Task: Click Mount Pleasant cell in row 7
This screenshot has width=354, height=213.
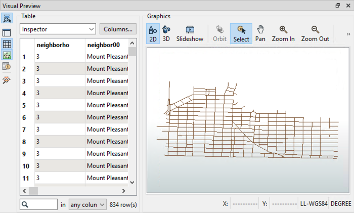Action: point(107,130)
